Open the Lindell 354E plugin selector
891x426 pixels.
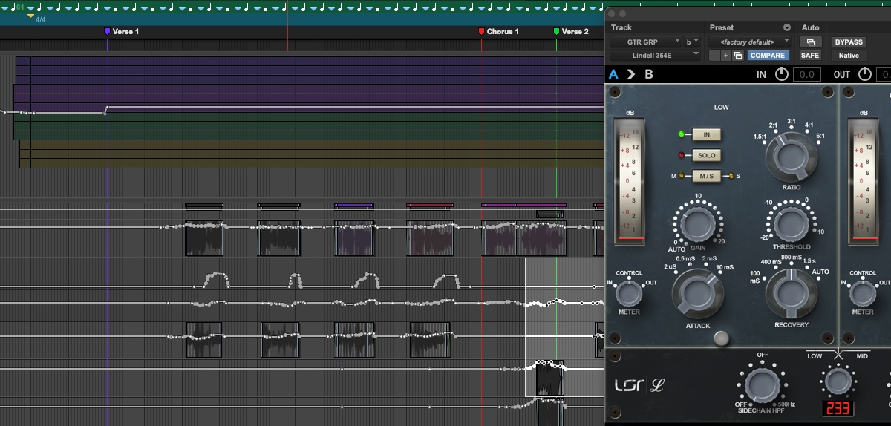click(655, 55)
